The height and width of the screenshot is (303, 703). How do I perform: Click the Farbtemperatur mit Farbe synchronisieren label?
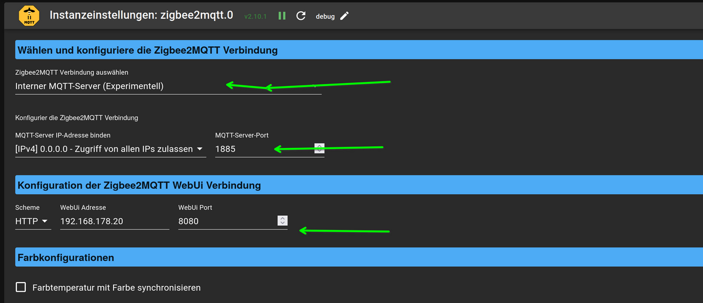tap(117, 288)
